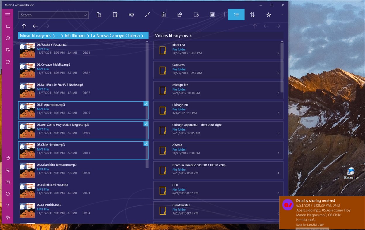Image resolution: width=365 pixels, height=230 pixels.
Task: Click the sort arrows toolbar icon
Action: click(252, 15)
